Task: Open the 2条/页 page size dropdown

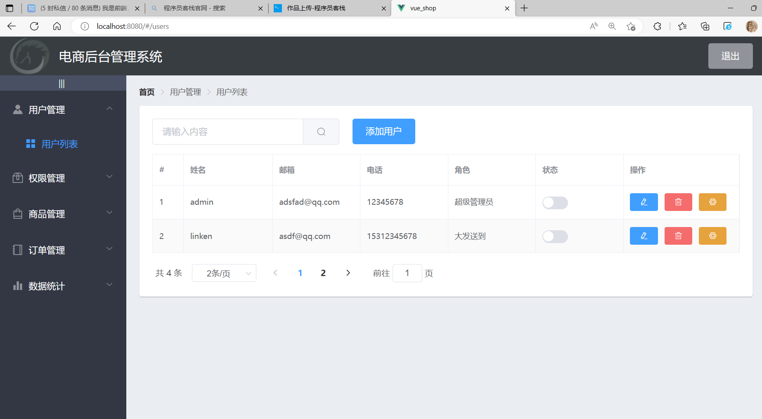Action: coord(224,273)
